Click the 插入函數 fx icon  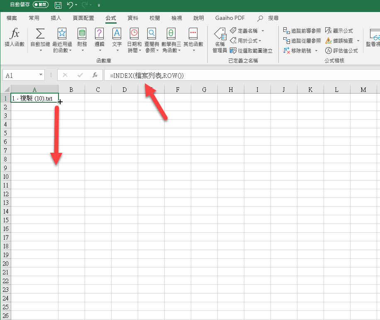15,34
